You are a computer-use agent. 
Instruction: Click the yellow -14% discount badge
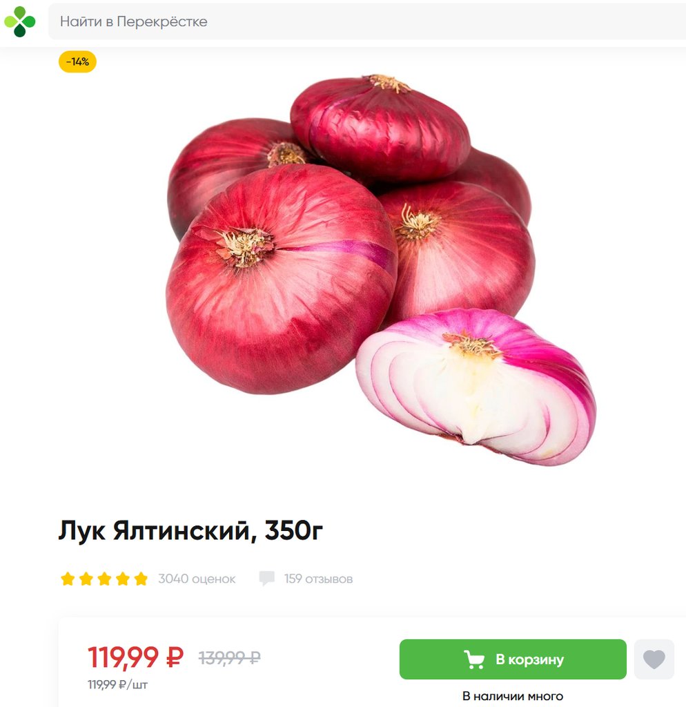[x=77, y=61]
